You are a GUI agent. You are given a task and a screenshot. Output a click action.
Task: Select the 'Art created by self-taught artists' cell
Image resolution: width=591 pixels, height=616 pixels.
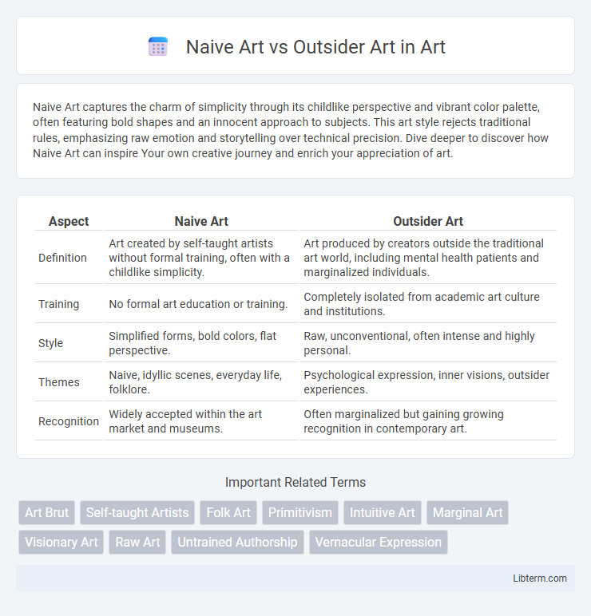point(201,258)
